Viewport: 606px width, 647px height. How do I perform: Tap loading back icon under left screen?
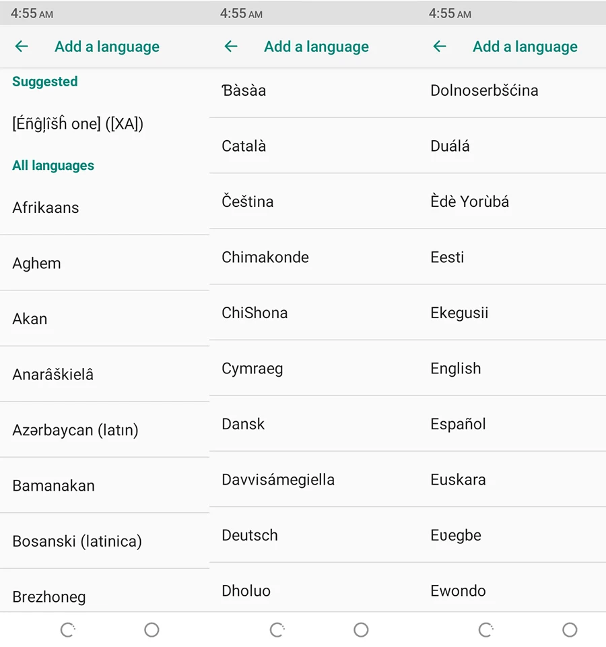click(68, 629)
